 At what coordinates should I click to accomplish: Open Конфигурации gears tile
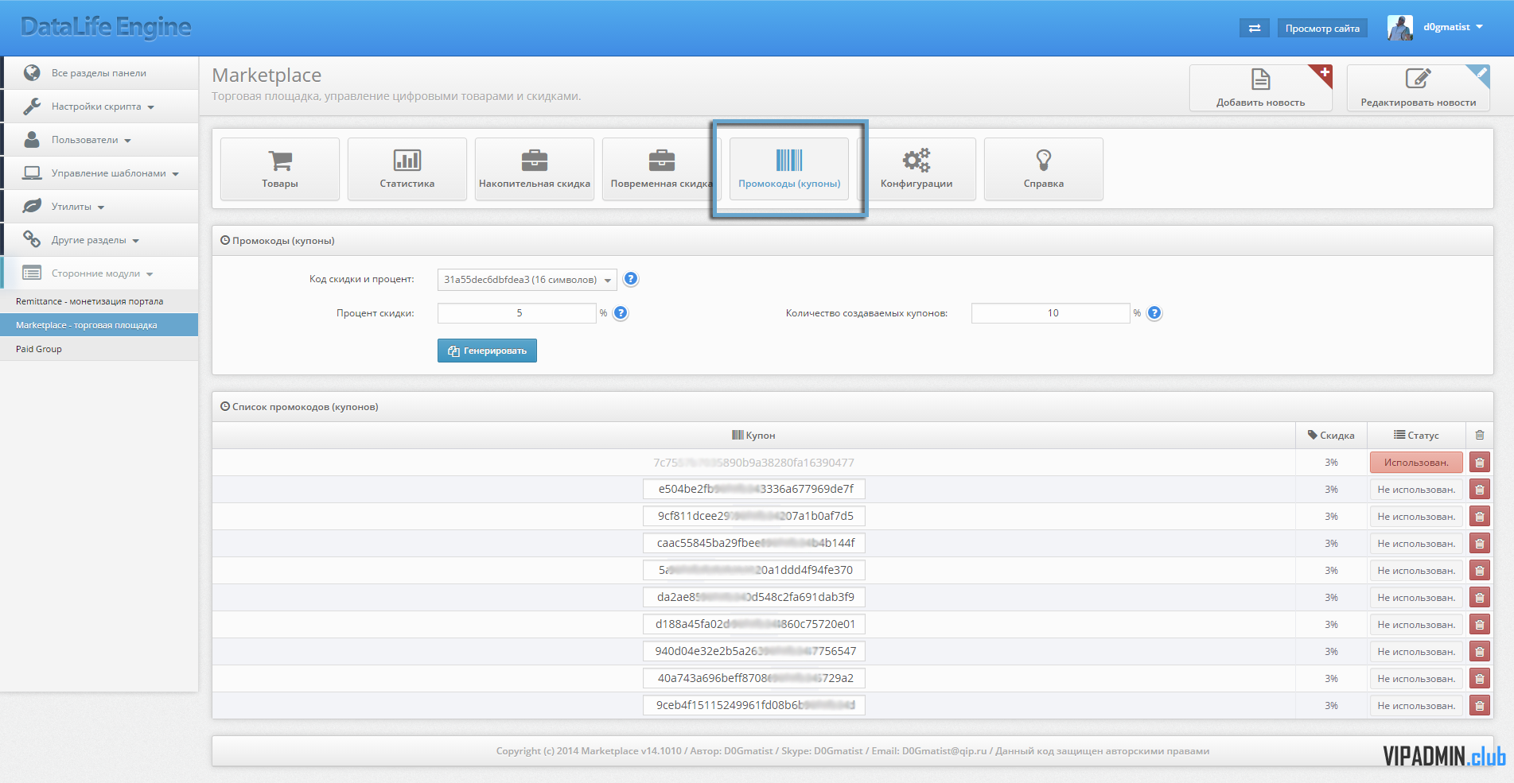pos(917,169)
